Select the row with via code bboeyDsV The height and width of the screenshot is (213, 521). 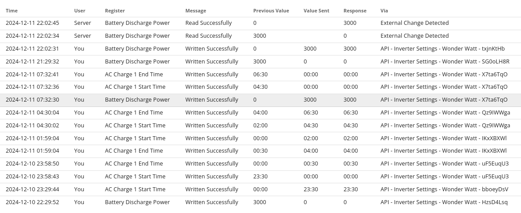260,189
